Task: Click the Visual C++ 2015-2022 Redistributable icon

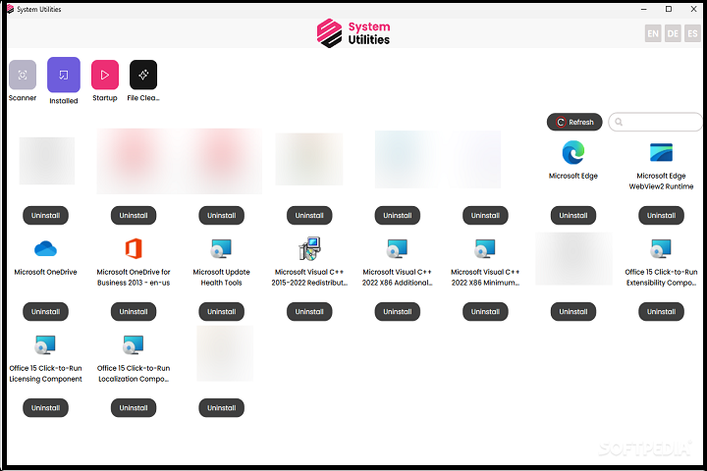Action: [x=309, y=248]
